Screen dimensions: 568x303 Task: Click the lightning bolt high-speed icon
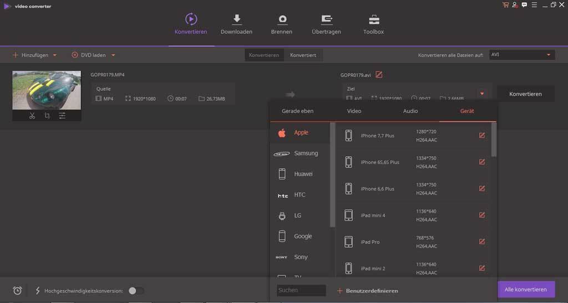coord(38,291)
